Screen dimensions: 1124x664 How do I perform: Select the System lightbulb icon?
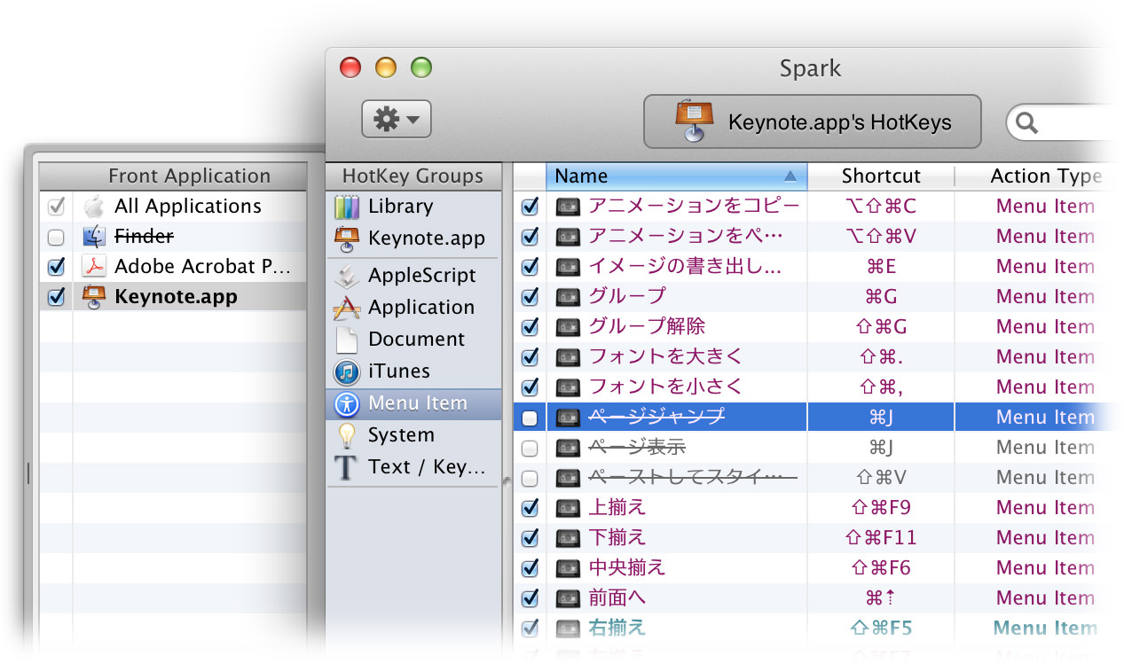pos(346,435)
